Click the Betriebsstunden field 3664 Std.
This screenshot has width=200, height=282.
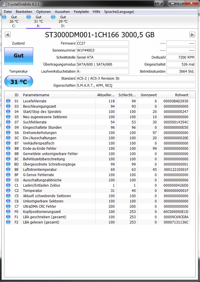tap(181, 71)
